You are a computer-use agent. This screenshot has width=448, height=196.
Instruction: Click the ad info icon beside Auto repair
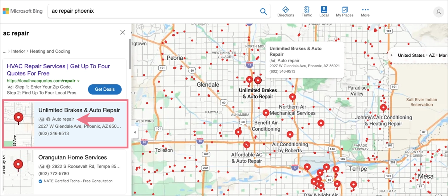pyautogui.click(x=48, y=119)
